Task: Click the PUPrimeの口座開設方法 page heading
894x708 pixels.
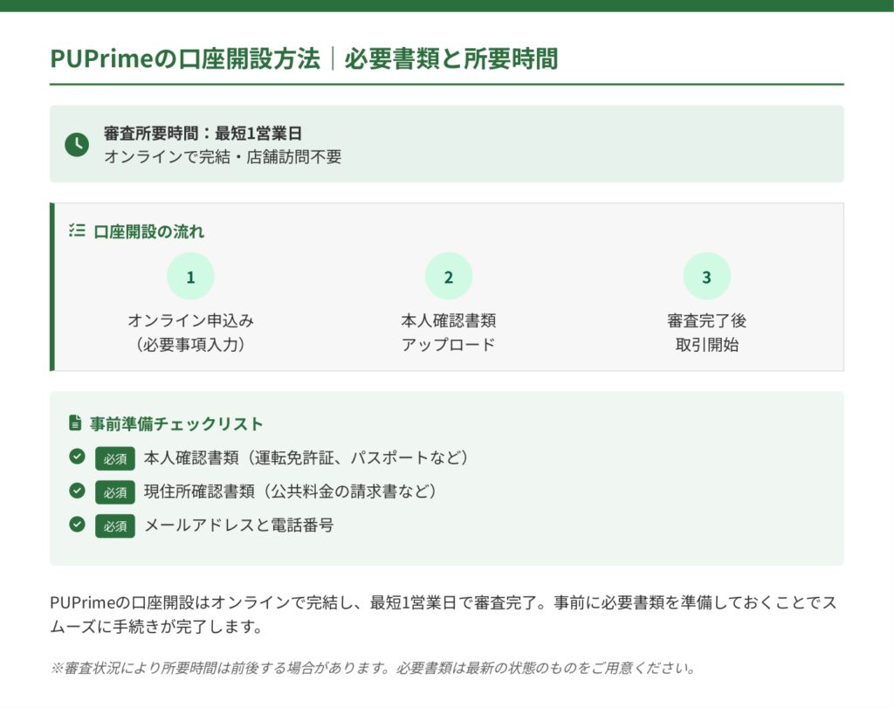Action: point(304,58)
